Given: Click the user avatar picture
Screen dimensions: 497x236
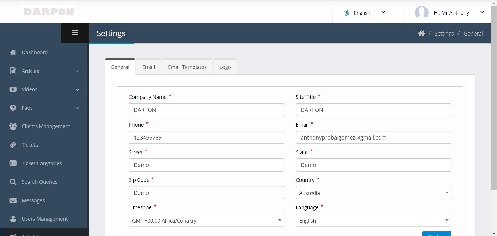Looking at the screenshot, I should coord(421,12).
